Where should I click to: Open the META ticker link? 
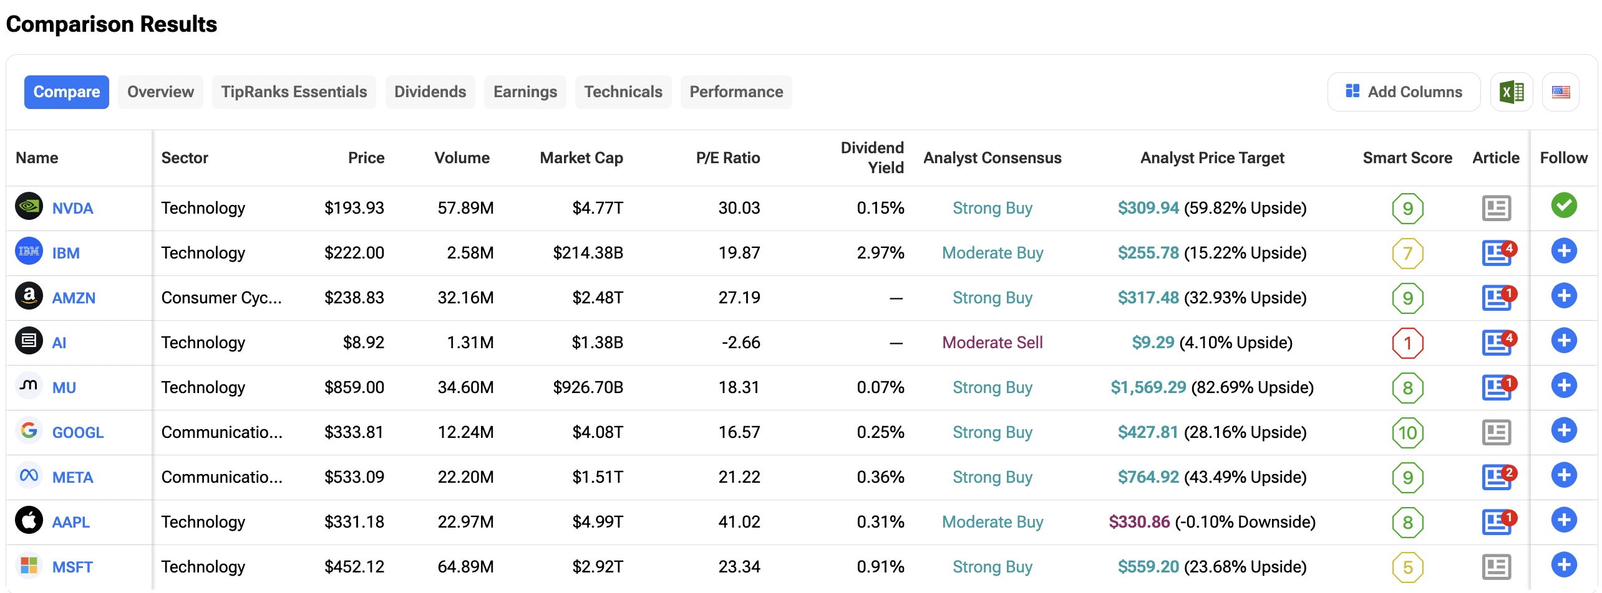pos(72,478)
